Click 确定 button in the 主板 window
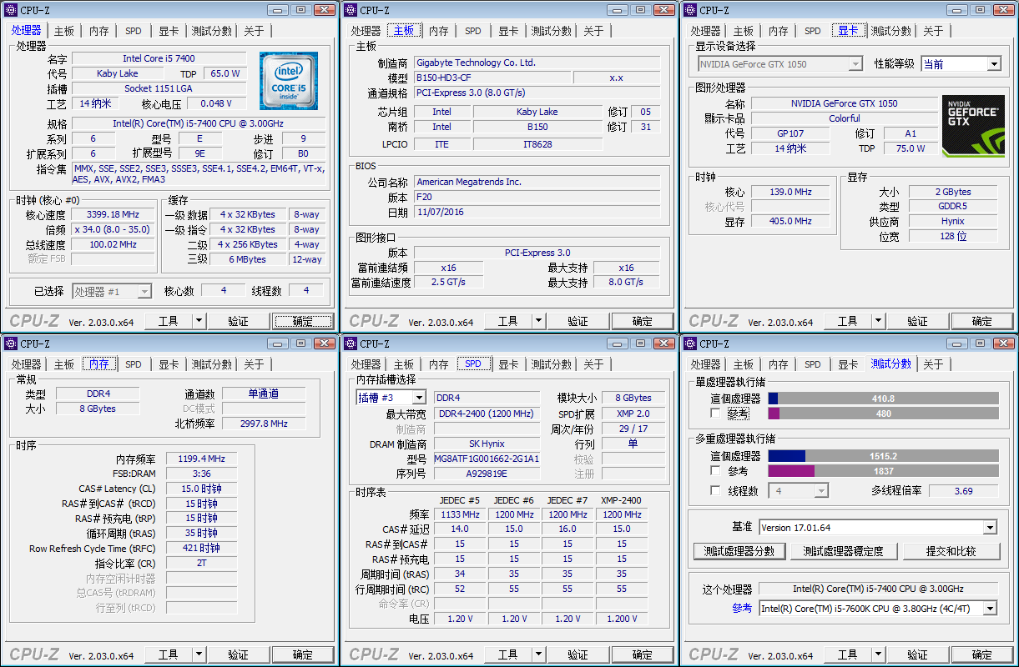Viewport: 1019px width, 667px height. 643,321
